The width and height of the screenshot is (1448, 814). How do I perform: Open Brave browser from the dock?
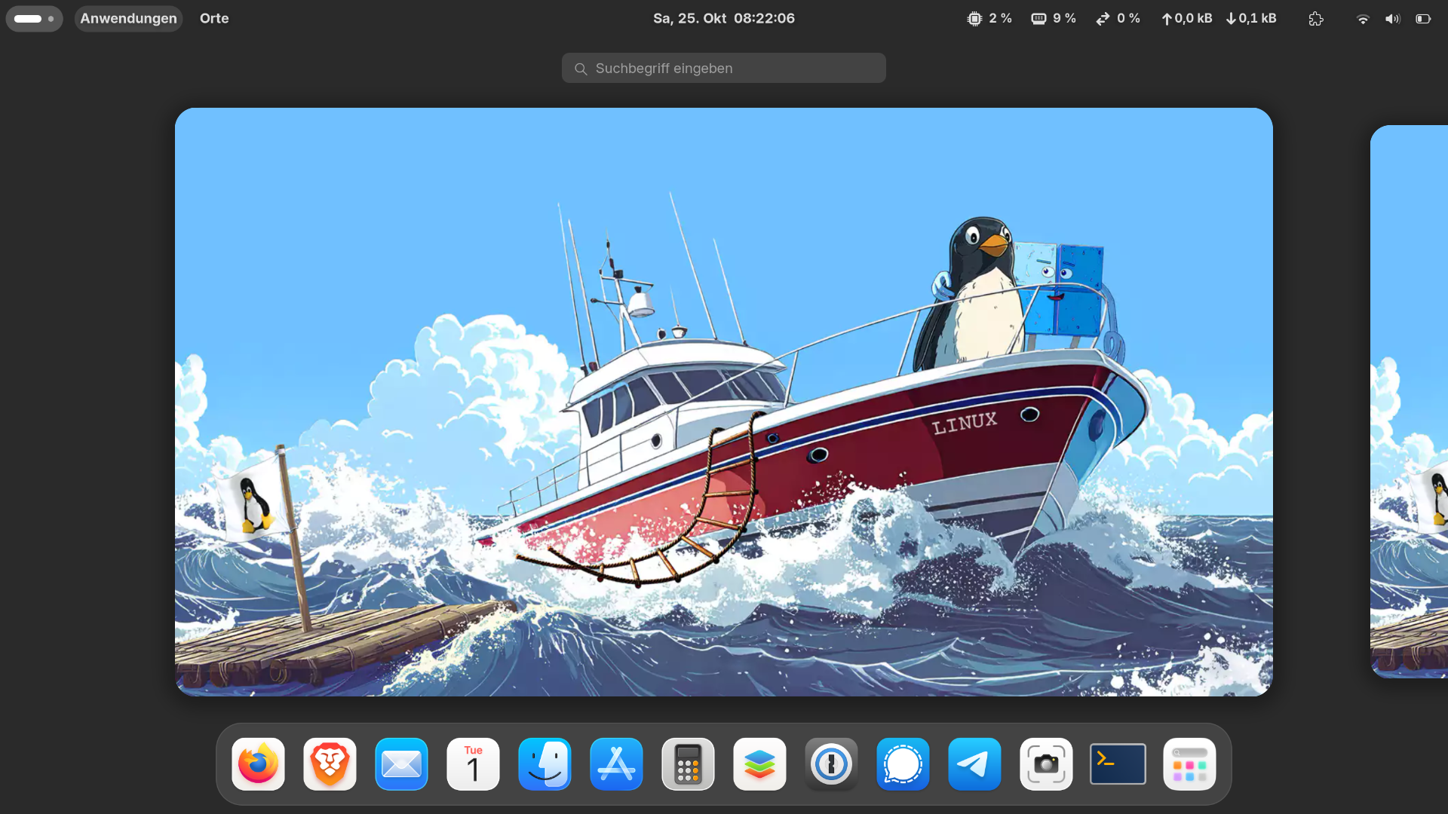pyautogui.click(x=330, y=764)
